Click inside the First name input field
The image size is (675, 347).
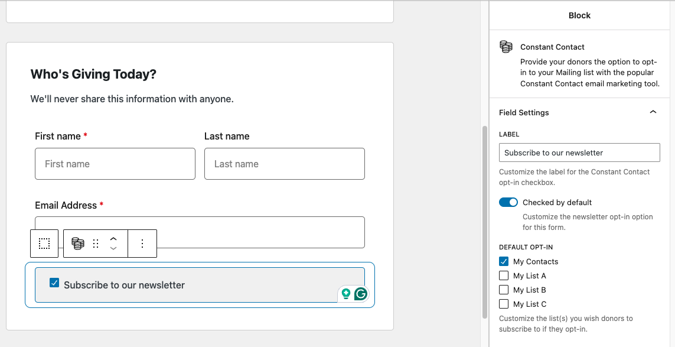tap(115, 164)
